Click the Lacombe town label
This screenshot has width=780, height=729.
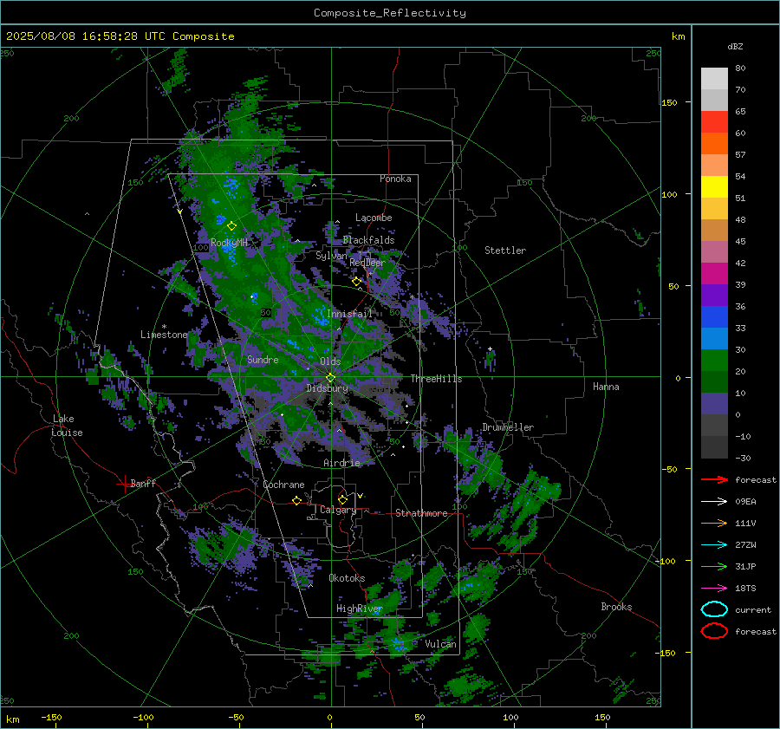point(374,218)
